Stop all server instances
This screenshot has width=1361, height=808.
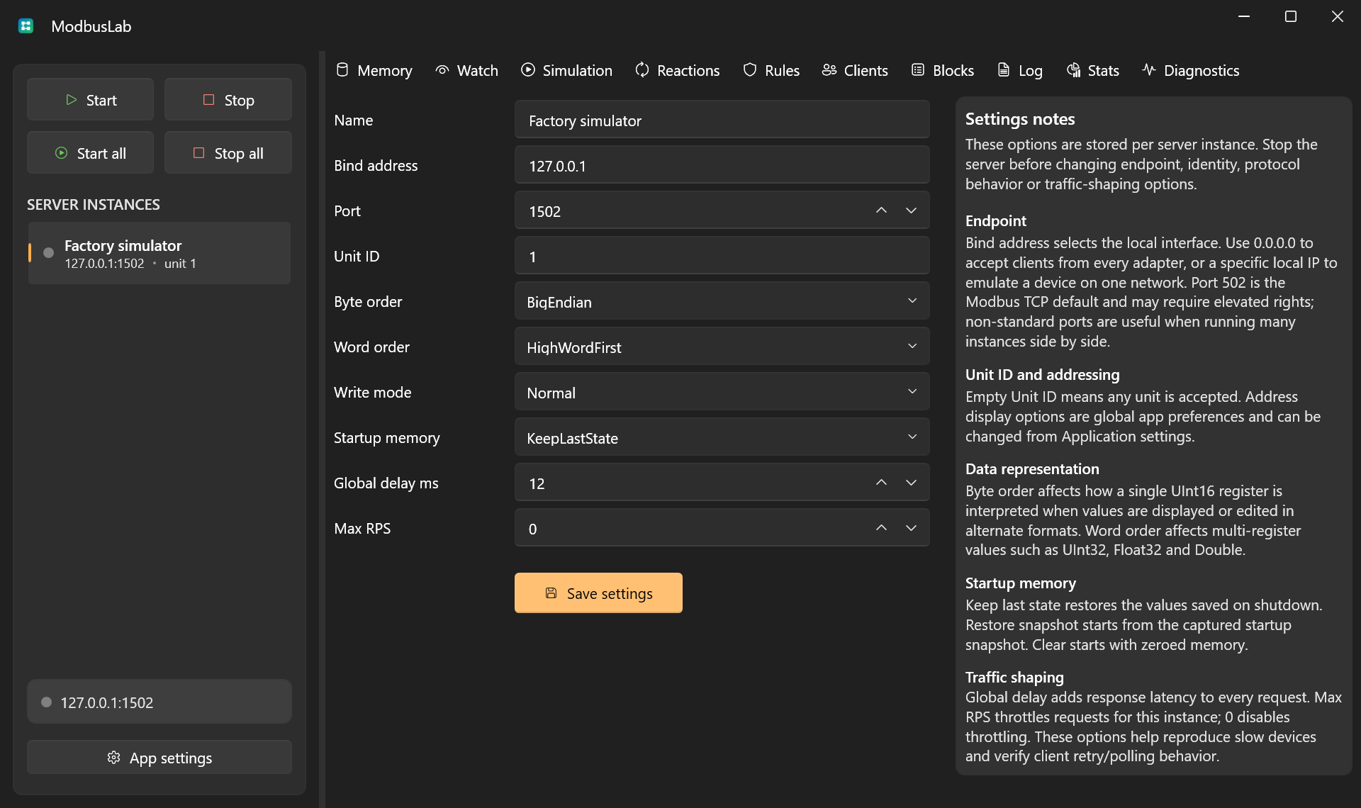click(x=228, y=153)
